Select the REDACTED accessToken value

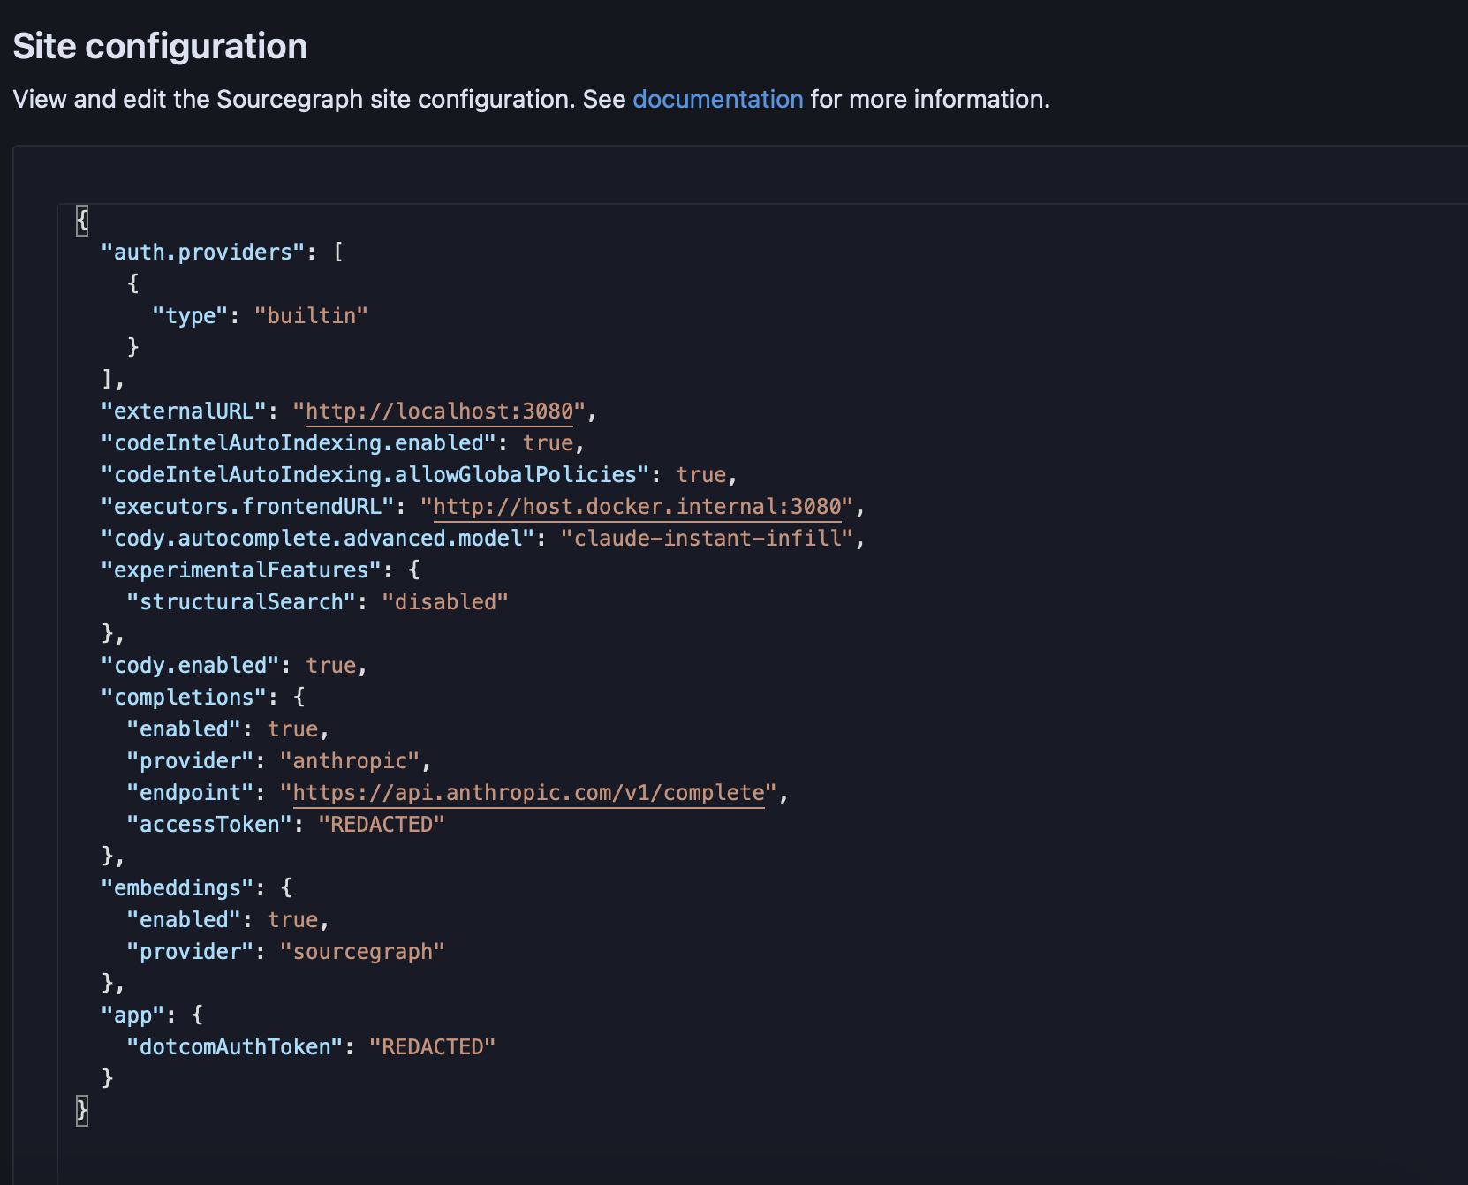(383, 824)
